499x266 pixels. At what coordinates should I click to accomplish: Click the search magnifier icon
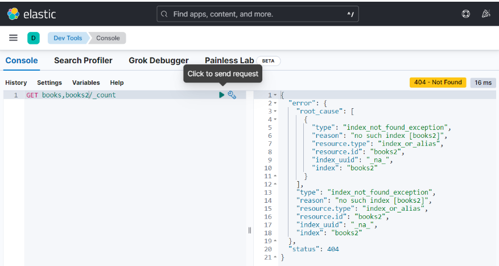pos(164,14)
